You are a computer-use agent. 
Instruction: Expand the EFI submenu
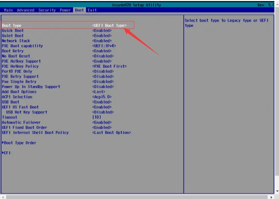click(6, 153)
